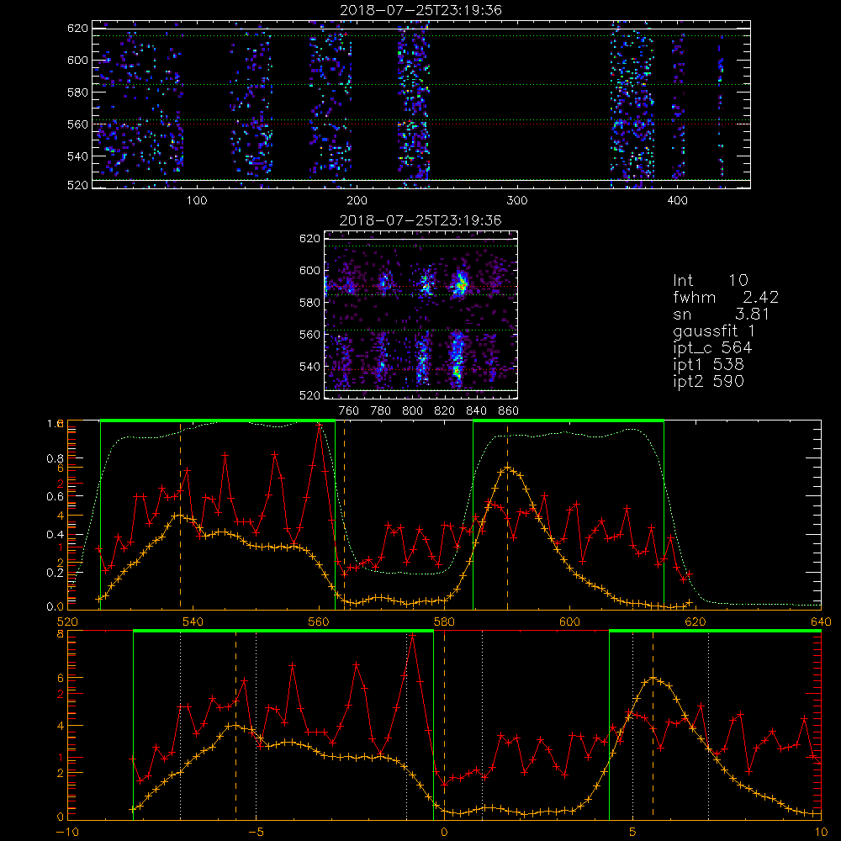841x841 pixels.
Task: Click y-axis label 600 of the top image
Action: (x=77, y=60)
